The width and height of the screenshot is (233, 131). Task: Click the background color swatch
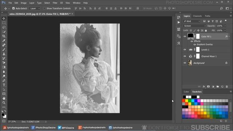coord(5,117)
